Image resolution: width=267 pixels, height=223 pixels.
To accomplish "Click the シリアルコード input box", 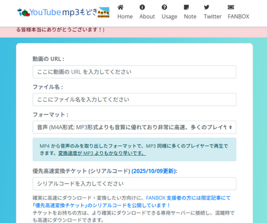I will pos(133,183).
